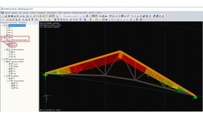This screenshot has height=119, width=203.
Task: Select the Global radio button under Apoyos
Action: [10, 66]
